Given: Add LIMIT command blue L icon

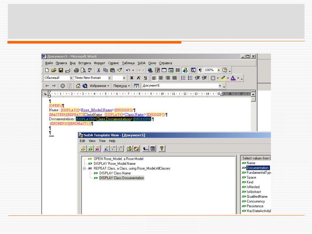Looking at the screenshot, I should click(x=107, y=149).
